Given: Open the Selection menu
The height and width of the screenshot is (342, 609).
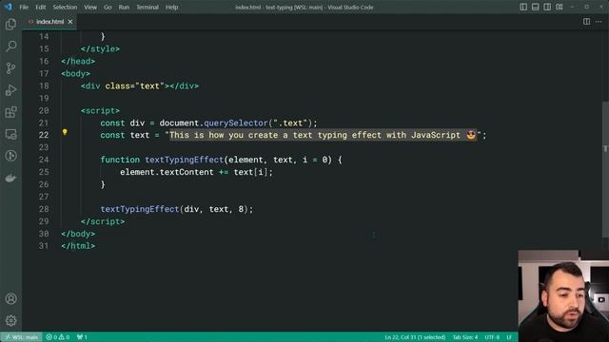Looking at the screenshot, I should tap(65, 7).
